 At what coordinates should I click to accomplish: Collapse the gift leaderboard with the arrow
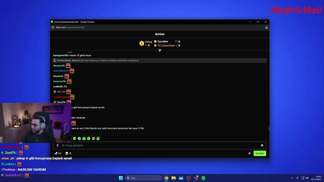160,50
